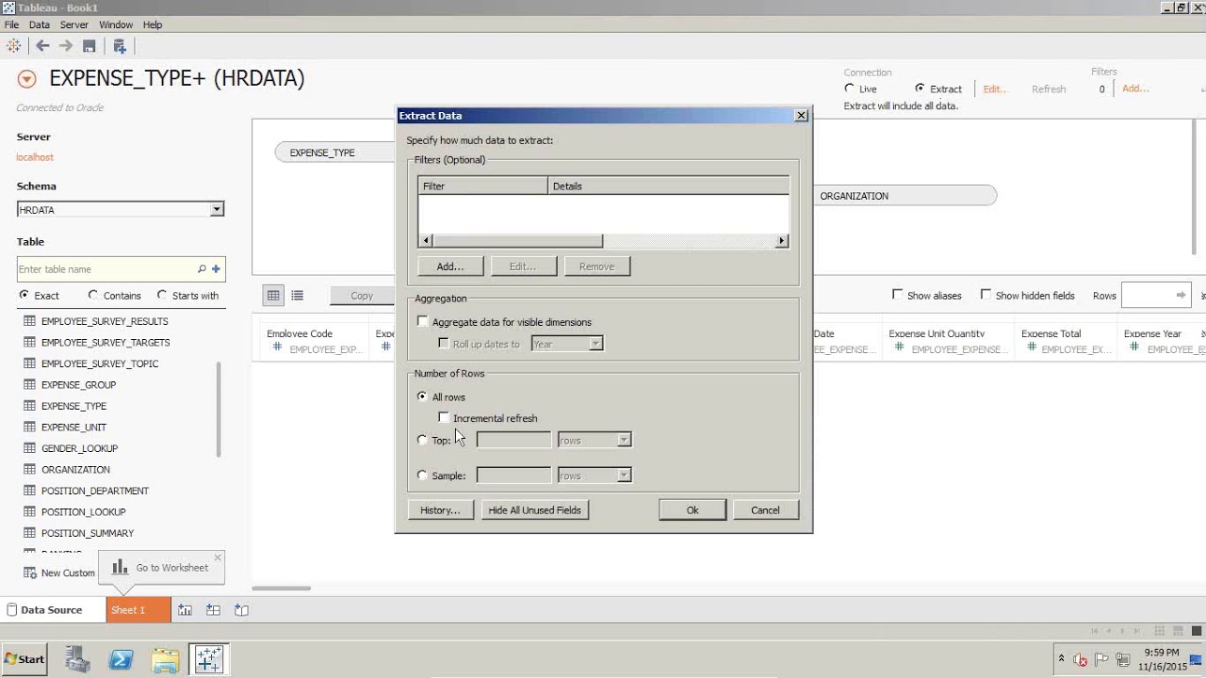Open the File Explorer taskbar icon
This screenshot has width=1206, height=678.
[x=165, y=659]
